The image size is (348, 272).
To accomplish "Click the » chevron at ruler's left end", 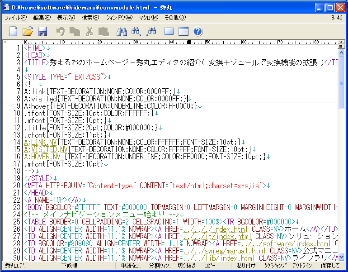I will tap(5, 42).
